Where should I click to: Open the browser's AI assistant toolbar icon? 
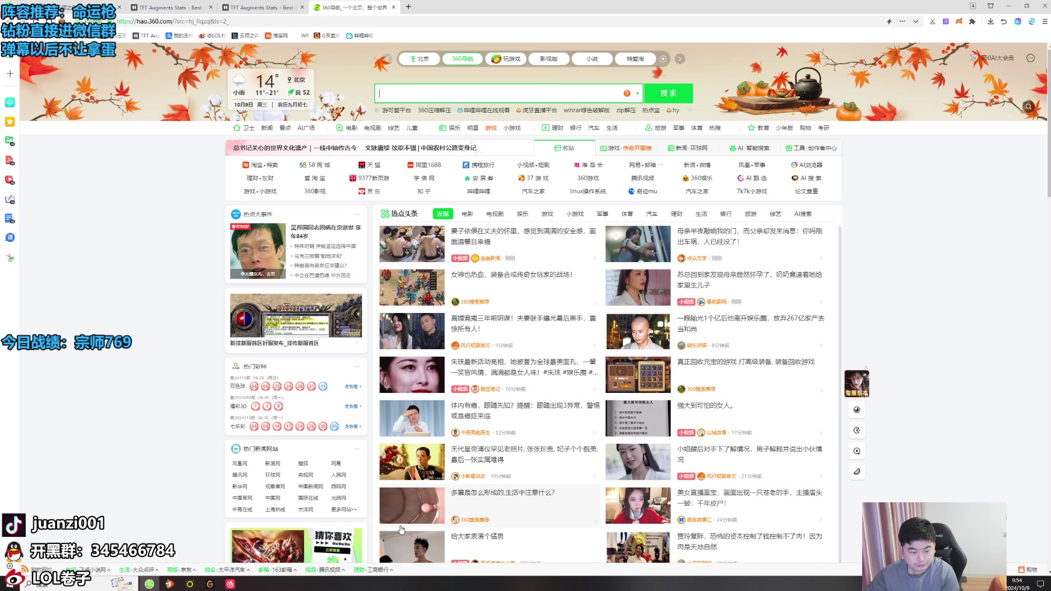tap(1018, 22)
